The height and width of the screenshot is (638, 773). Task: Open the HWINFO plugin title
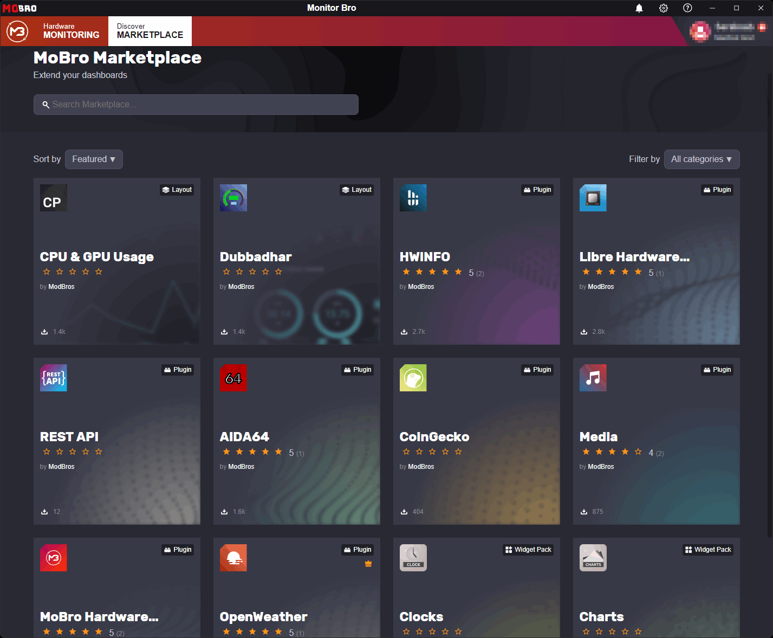point(425,257)
